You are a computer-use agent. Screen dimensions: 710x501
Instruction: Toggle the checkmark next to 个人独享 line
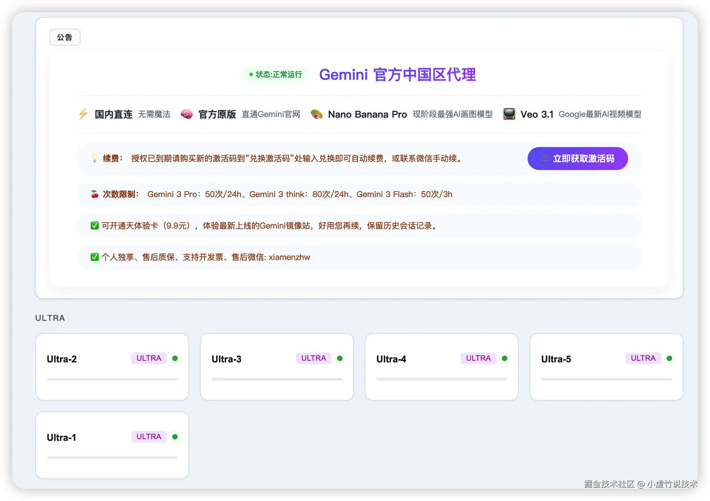point(95,257)
